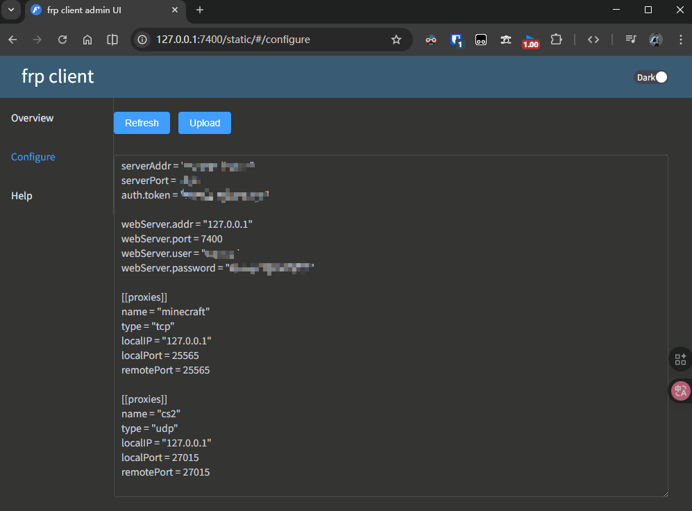Click the webServer.user line
Viewport: 692px width, 511px height.
(x=180, y=253)
